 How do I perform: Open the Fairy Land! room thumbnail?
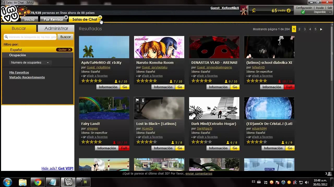104,108
